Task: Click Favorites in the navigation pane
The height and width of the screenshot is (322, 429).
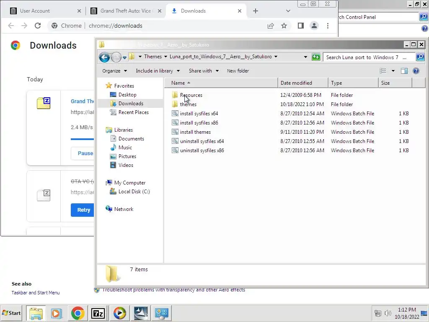Action: pyautogui.click(x=124, y=86)
